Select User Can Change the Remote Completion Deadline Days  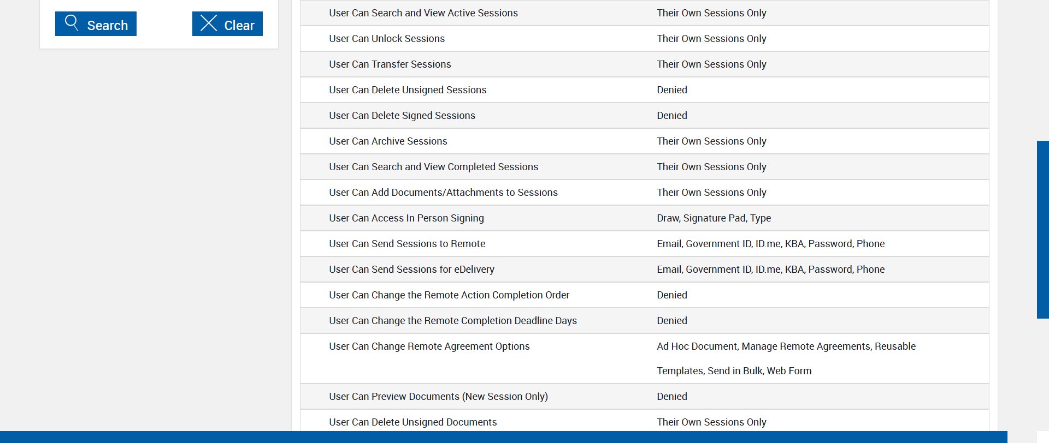(453, 321)
